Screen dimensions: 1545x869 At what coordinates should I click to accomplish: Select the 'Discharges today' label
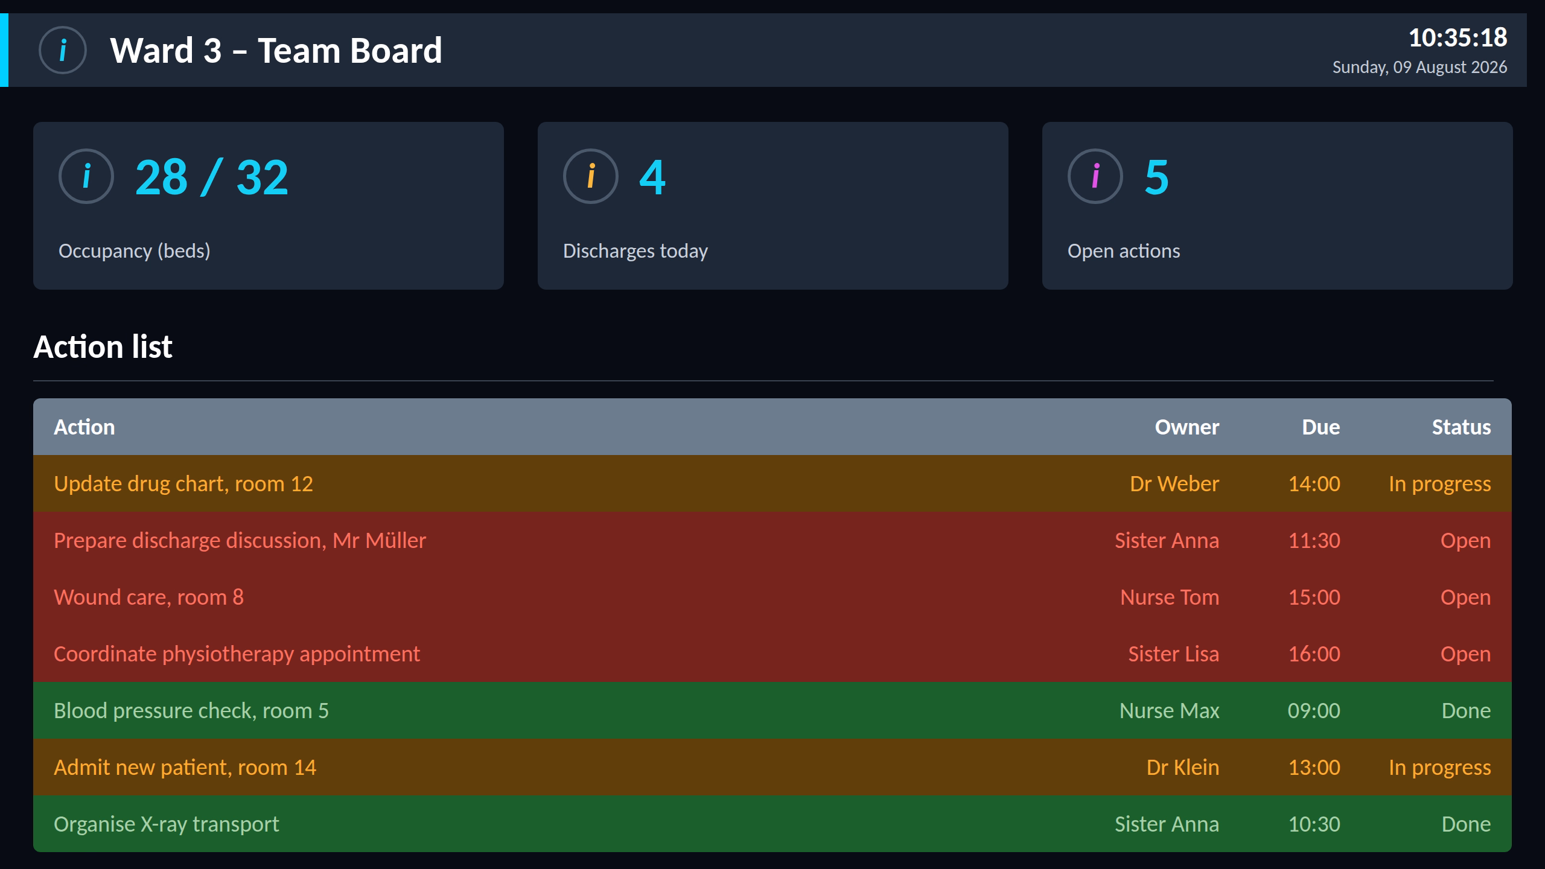click(x=636, y=251)
